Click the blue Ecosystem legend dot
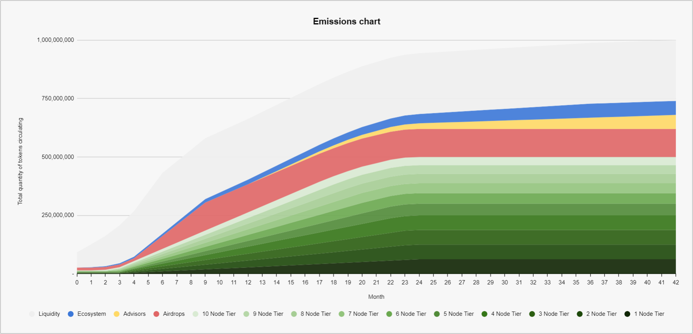This screenshot has height=334, width=693. pos(71,314)
